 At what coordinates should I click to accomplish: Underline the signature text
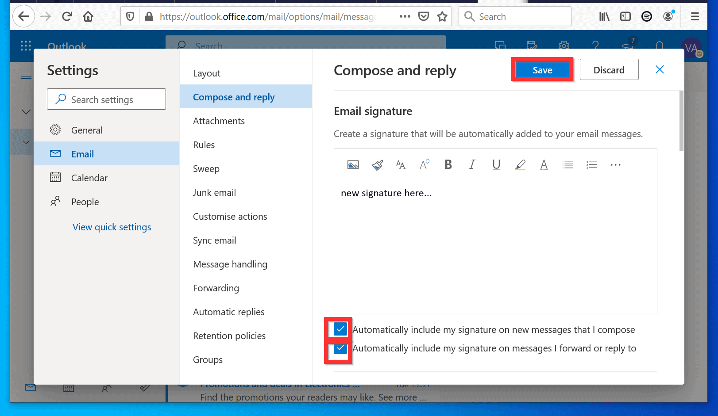pos(496,164)
